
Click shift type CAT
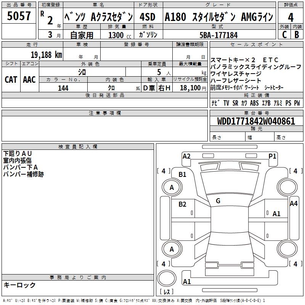(x=11, y=80)
